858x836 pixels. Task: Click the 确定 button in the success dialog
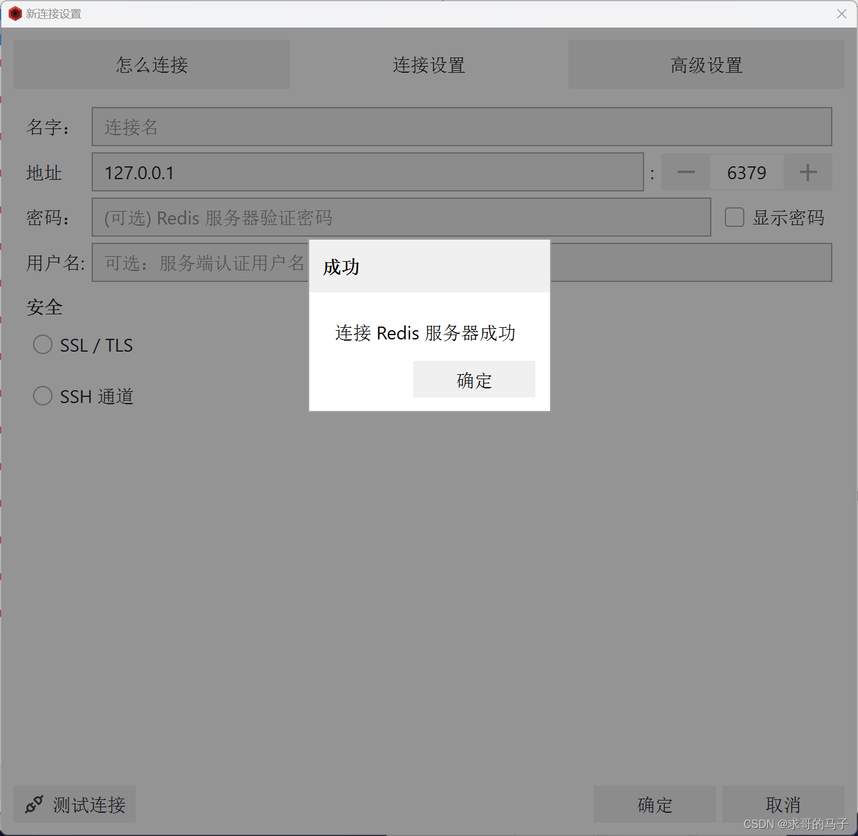(474, 379)
